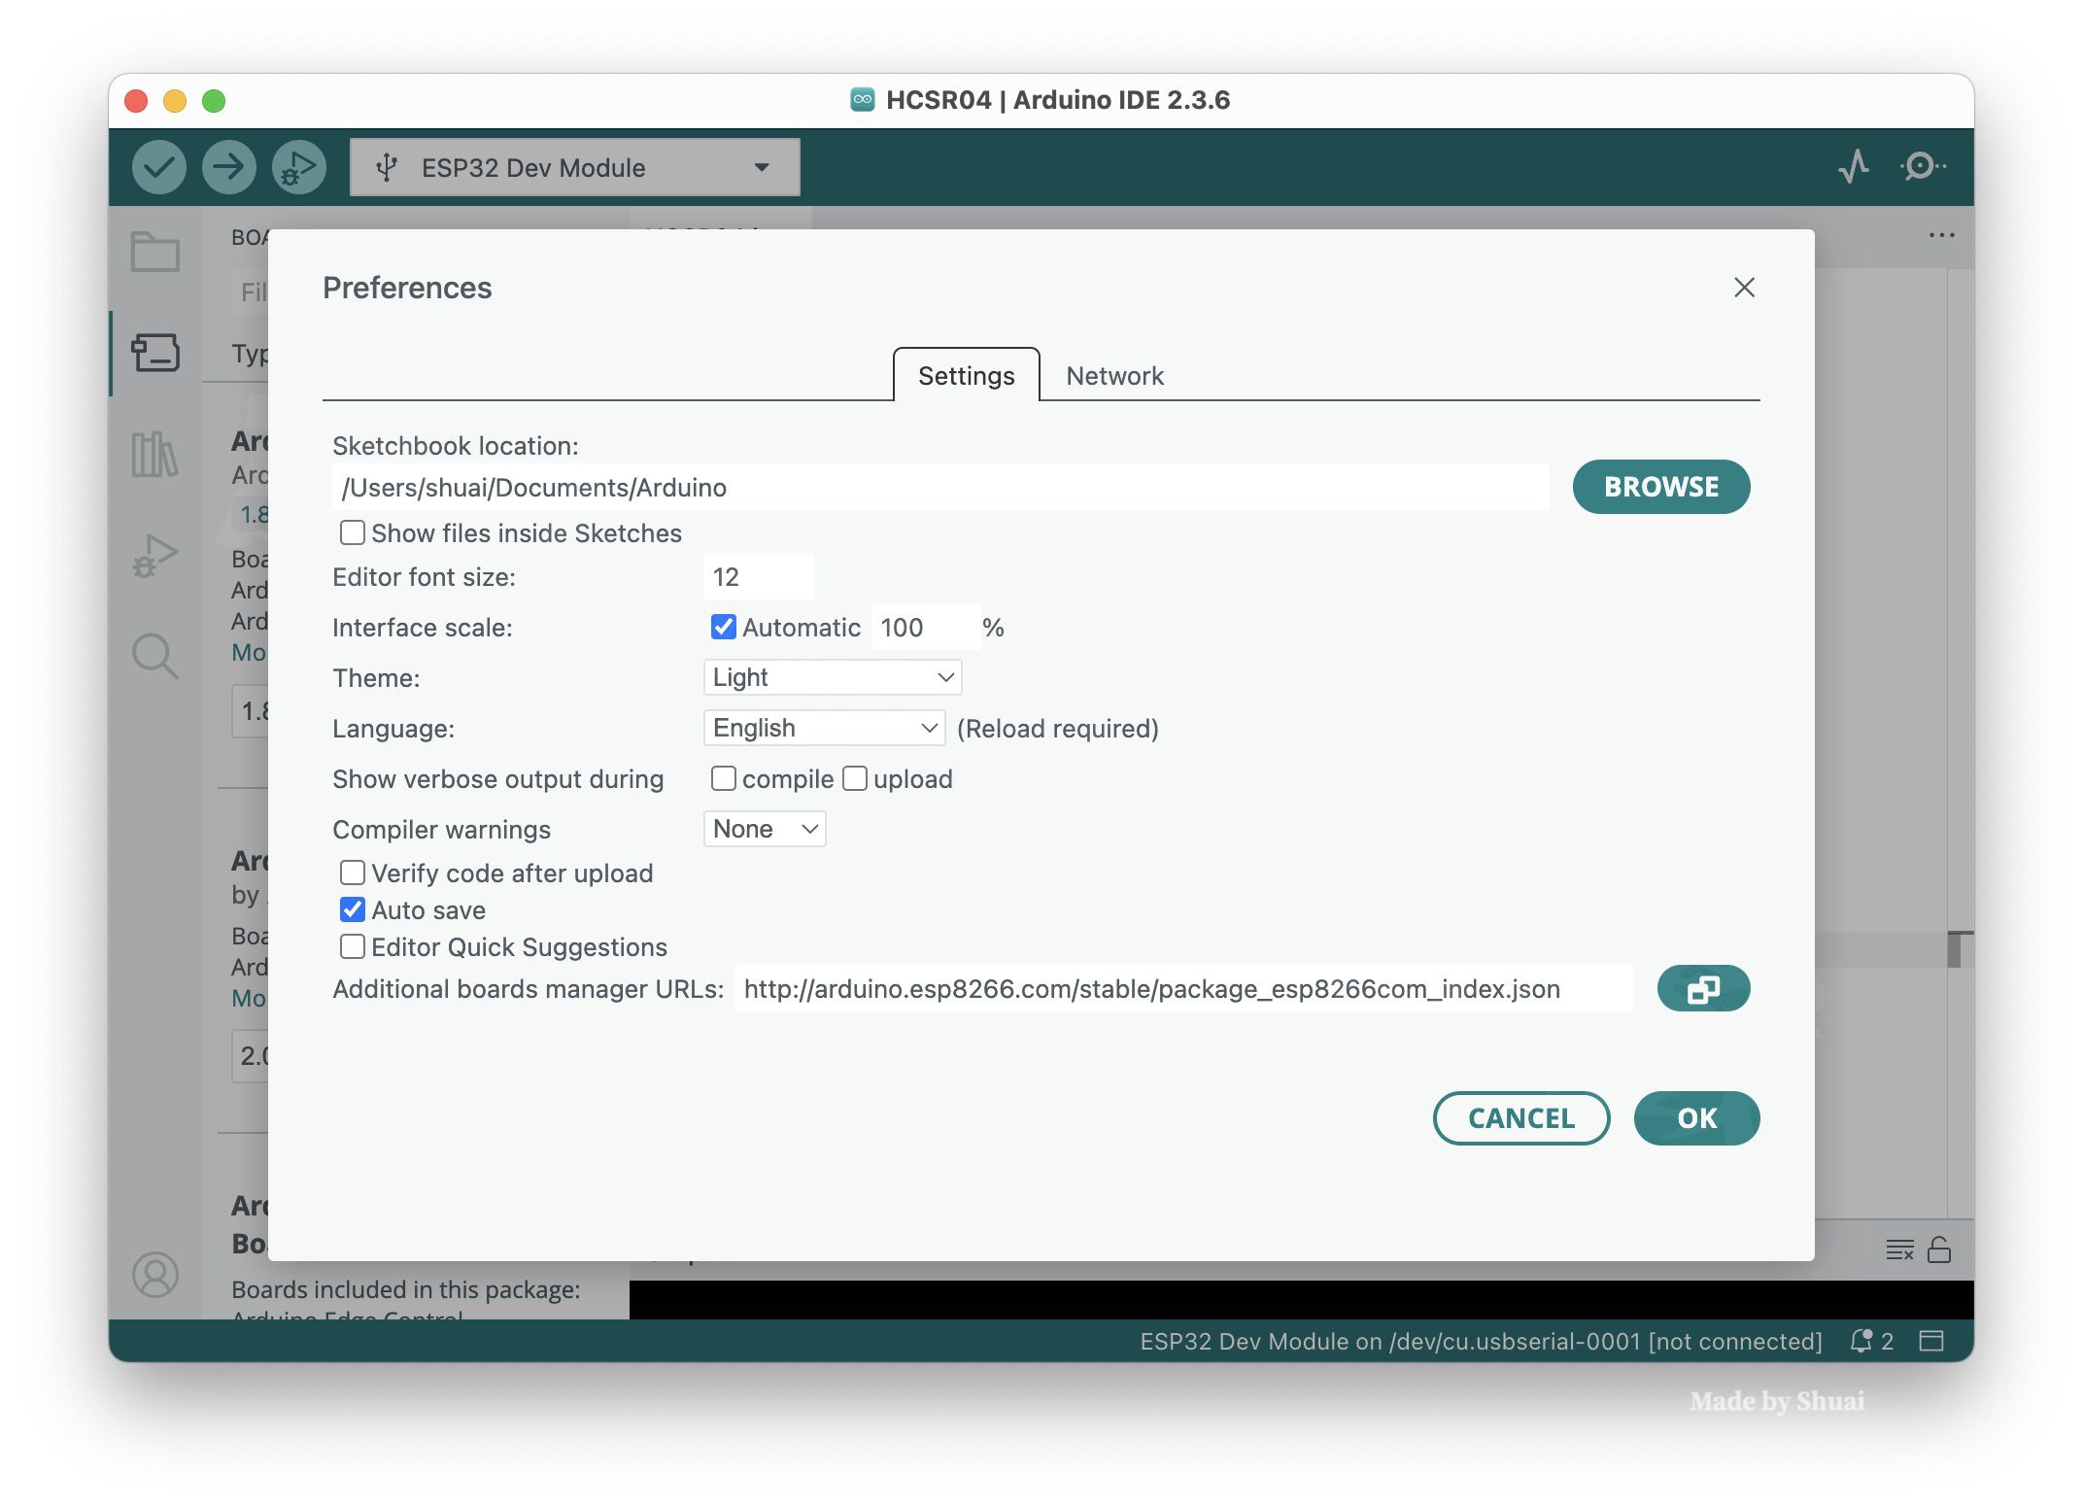This screenshot has height=1506, width=2083.
Task: Open the Sketchbook folder sidebar icon
Action: 155,253
